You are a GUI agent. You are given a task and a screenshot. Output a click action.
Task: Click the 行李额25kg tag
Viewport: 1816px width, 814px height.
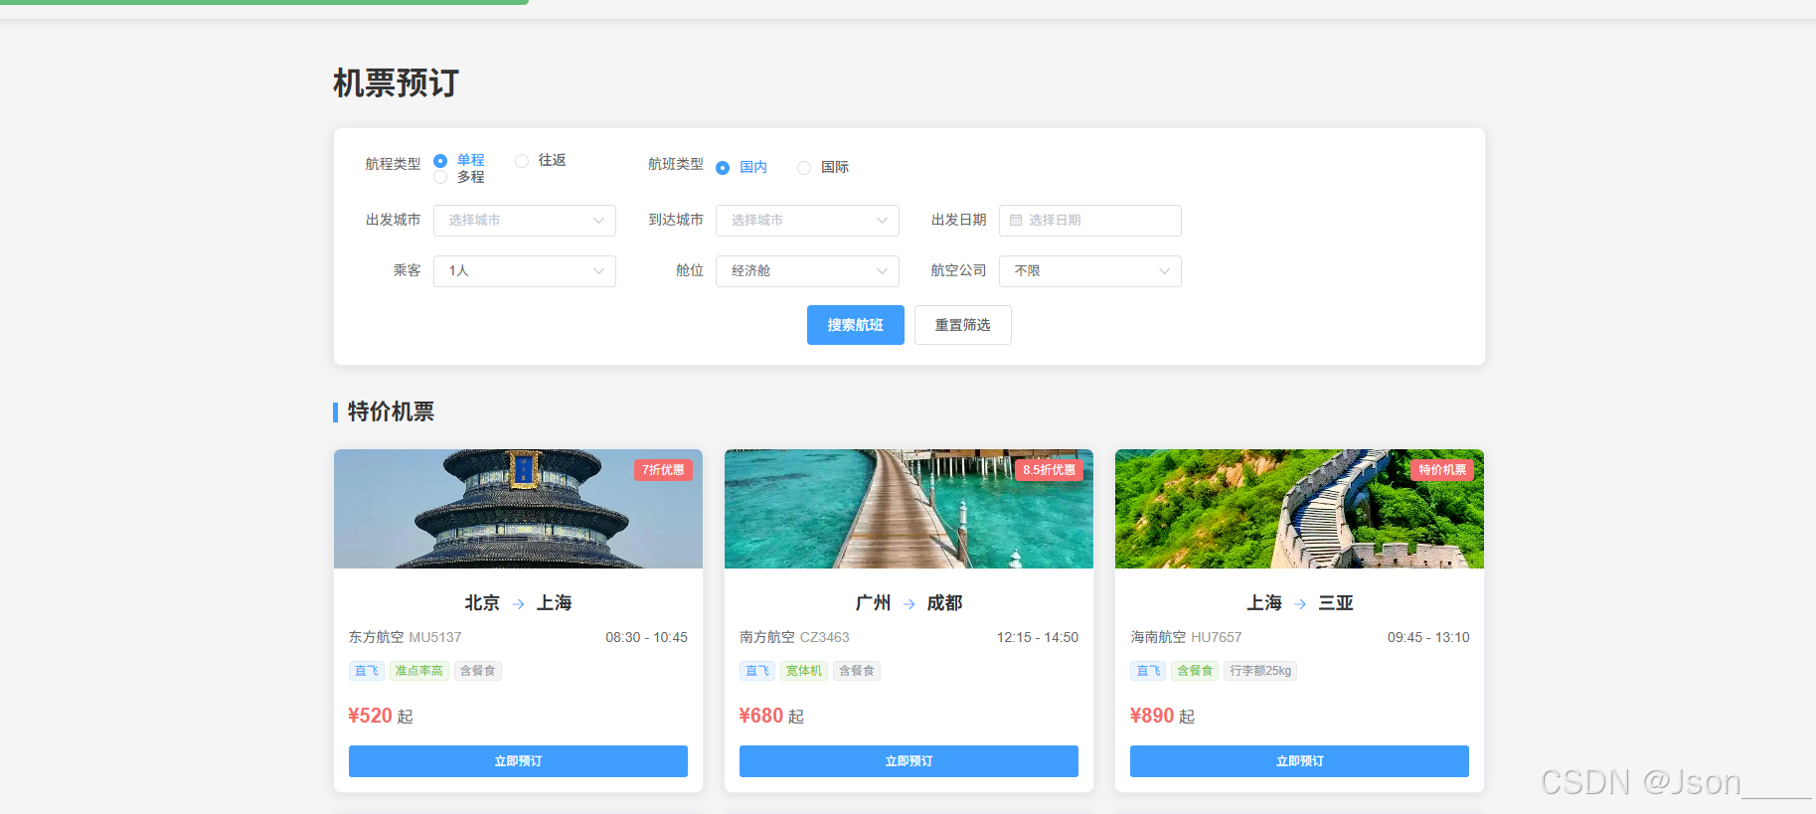tap(1260, 671)
